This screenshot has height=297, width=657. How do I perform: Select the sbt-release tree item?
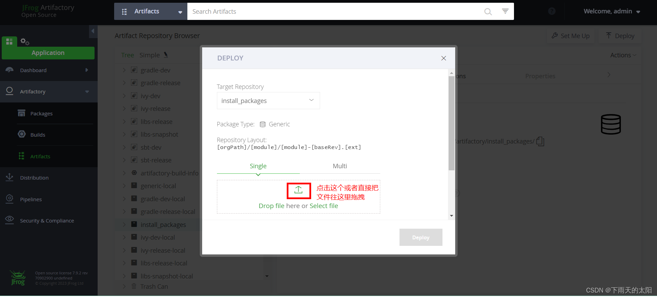(x=156, y=160)
